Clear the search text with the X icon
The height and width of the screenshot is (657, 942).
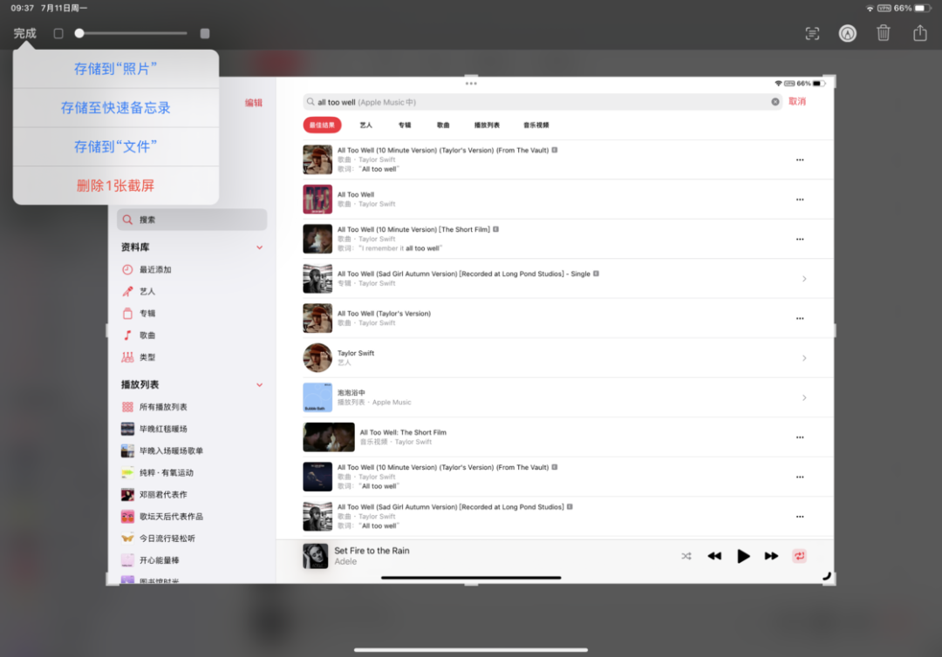pyautogui.click(x=775, y=102)
